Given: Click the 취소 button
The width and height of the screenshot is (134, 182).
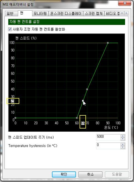Looking at the screenshot, I should click(x=90, y=174).
